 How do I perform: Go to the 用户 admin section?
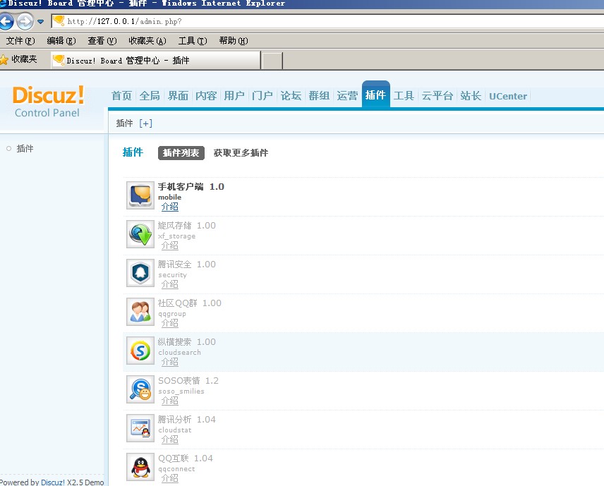pyautogui.click(x=234, y=95)
